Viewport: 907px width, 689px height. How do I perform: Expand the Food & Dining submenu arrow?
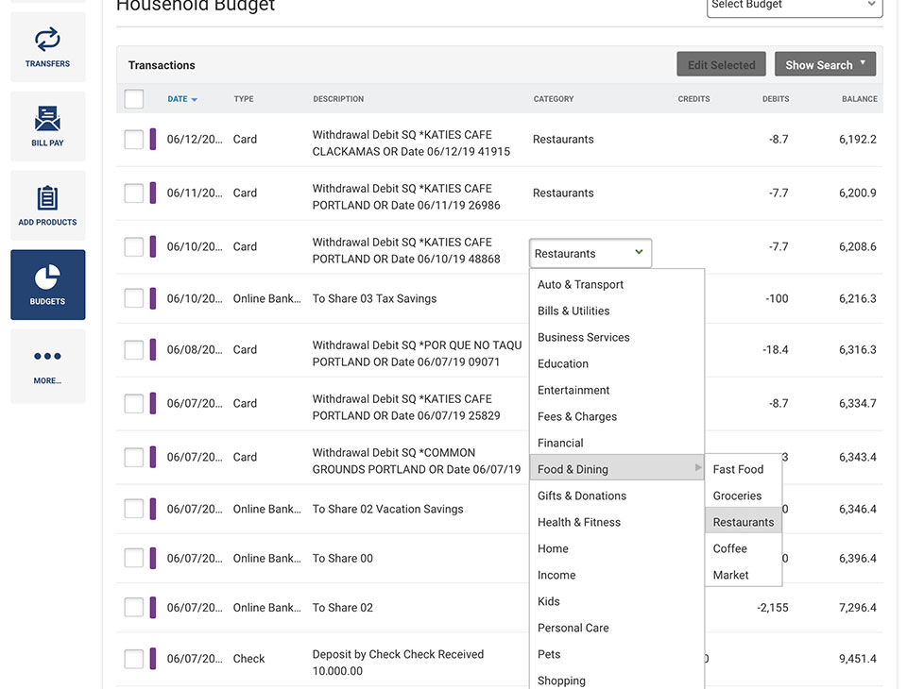coord(698,467)
